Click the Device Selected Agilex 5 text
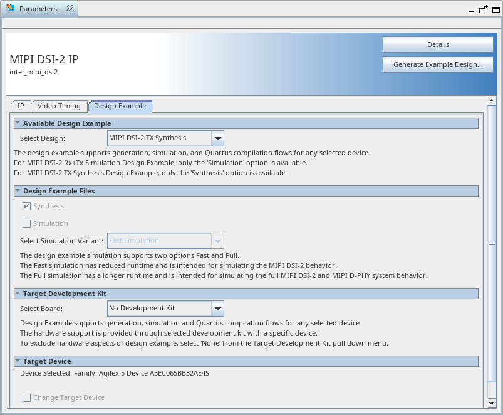The height and width of the screenshot is (415, 503). tap(115, 373)
